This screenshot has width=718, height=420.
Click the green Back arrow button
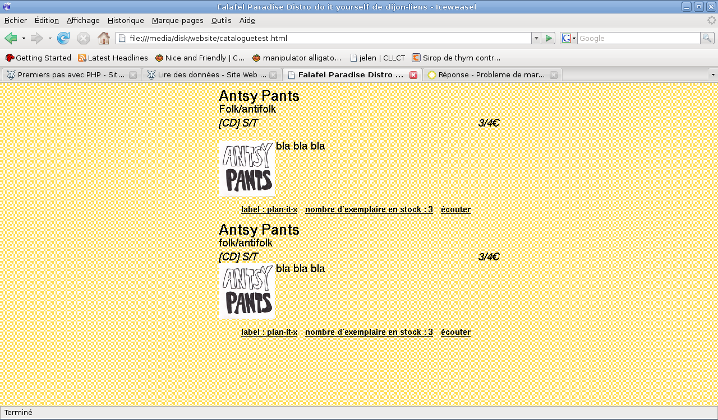(11, 38)
